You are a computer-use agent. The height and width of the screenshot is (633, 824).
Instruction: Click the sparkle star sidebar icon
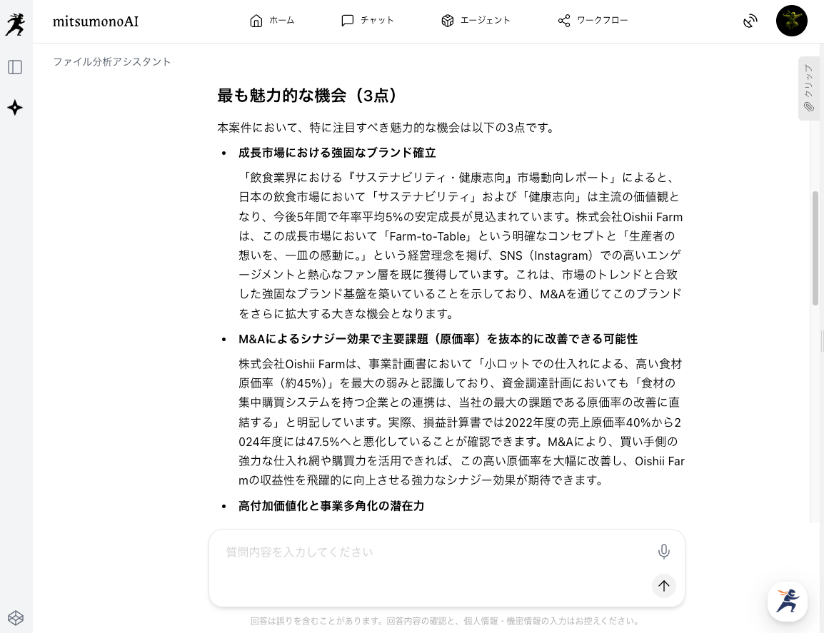click(15, 108)
